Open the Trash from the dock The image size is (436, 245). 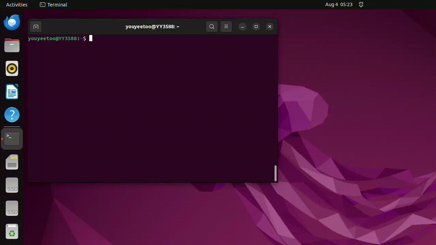pos(12,232)
